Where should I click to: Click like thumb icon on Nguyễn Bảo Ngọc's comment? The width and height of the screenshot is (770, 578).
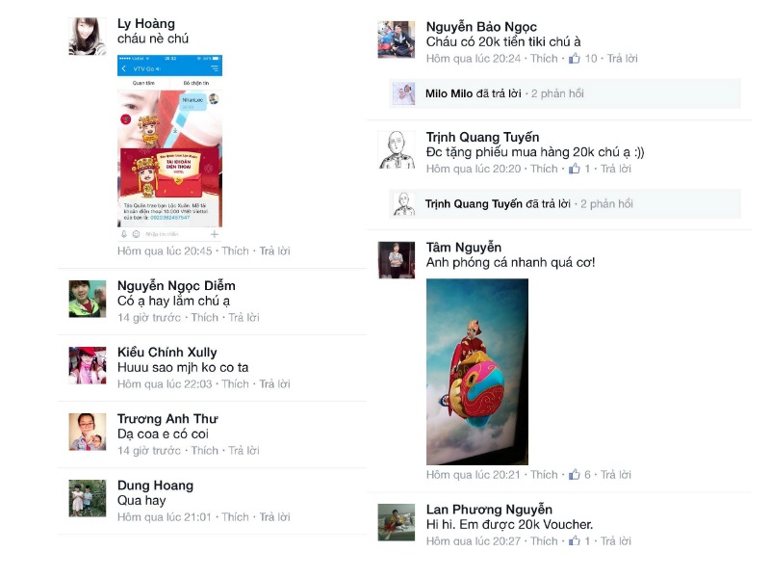point(574,59)
